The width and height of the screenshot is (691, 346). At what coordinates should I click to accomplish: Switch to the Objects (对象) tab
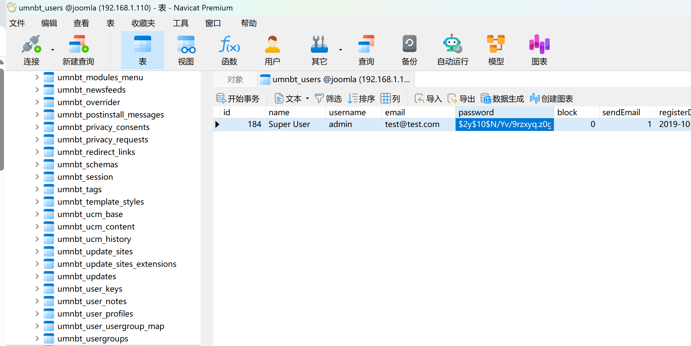tap(235, 80)
